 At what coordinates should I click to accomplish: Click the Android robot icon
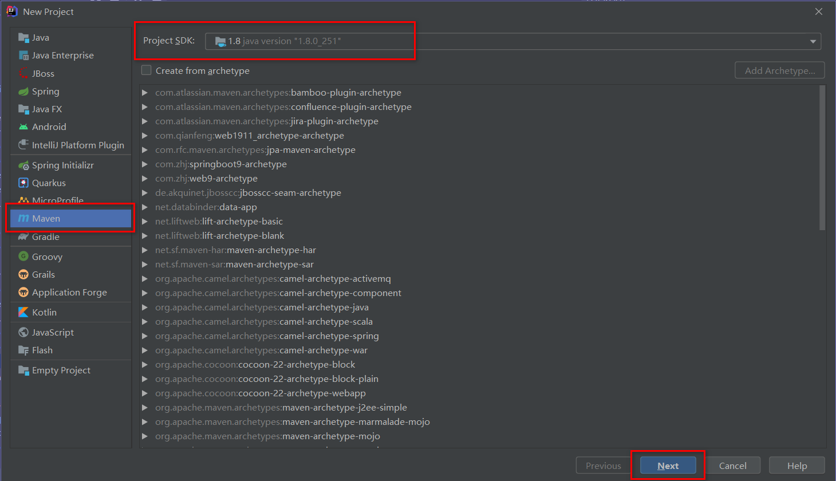pos(23,127)
